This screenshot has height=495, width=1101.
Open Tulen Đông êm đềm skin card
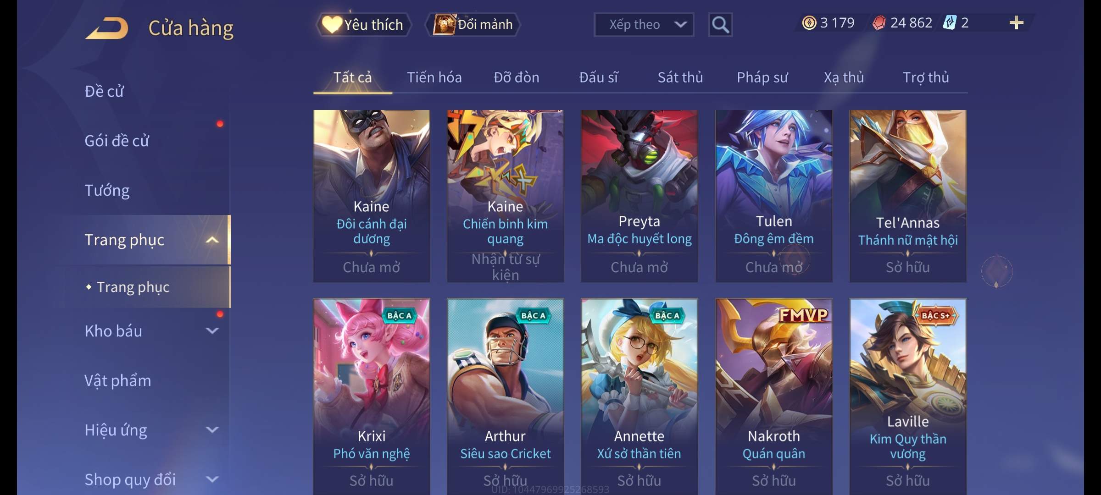pyautogui.click(x=774, y=196)
